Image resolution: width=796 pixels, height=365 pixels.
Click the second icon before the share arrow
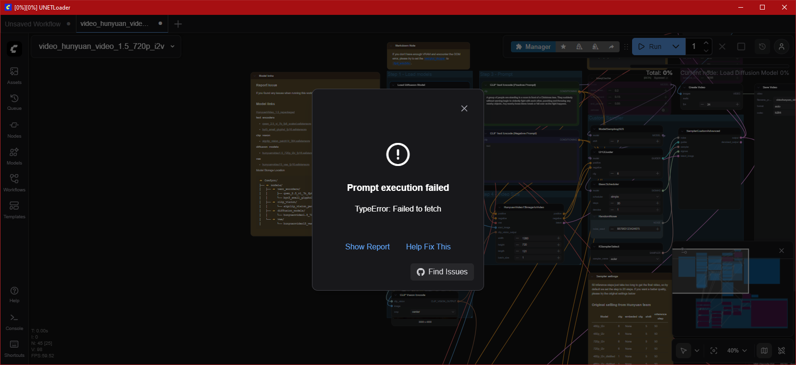596,47
